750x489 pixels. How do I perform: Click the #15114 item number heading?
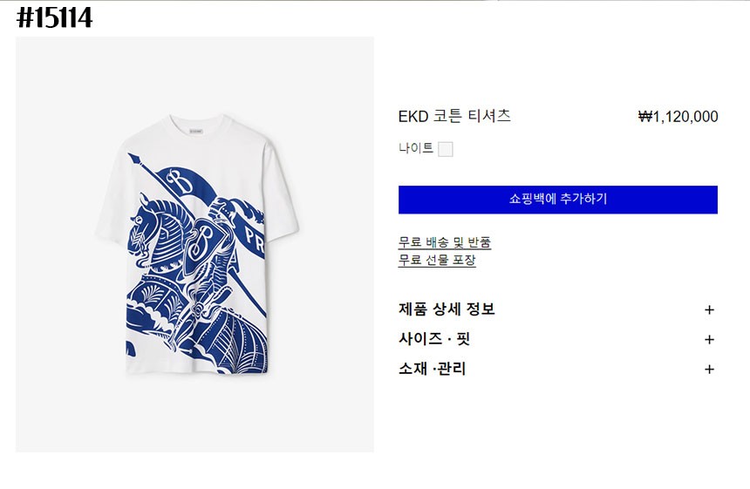[54, 17]
